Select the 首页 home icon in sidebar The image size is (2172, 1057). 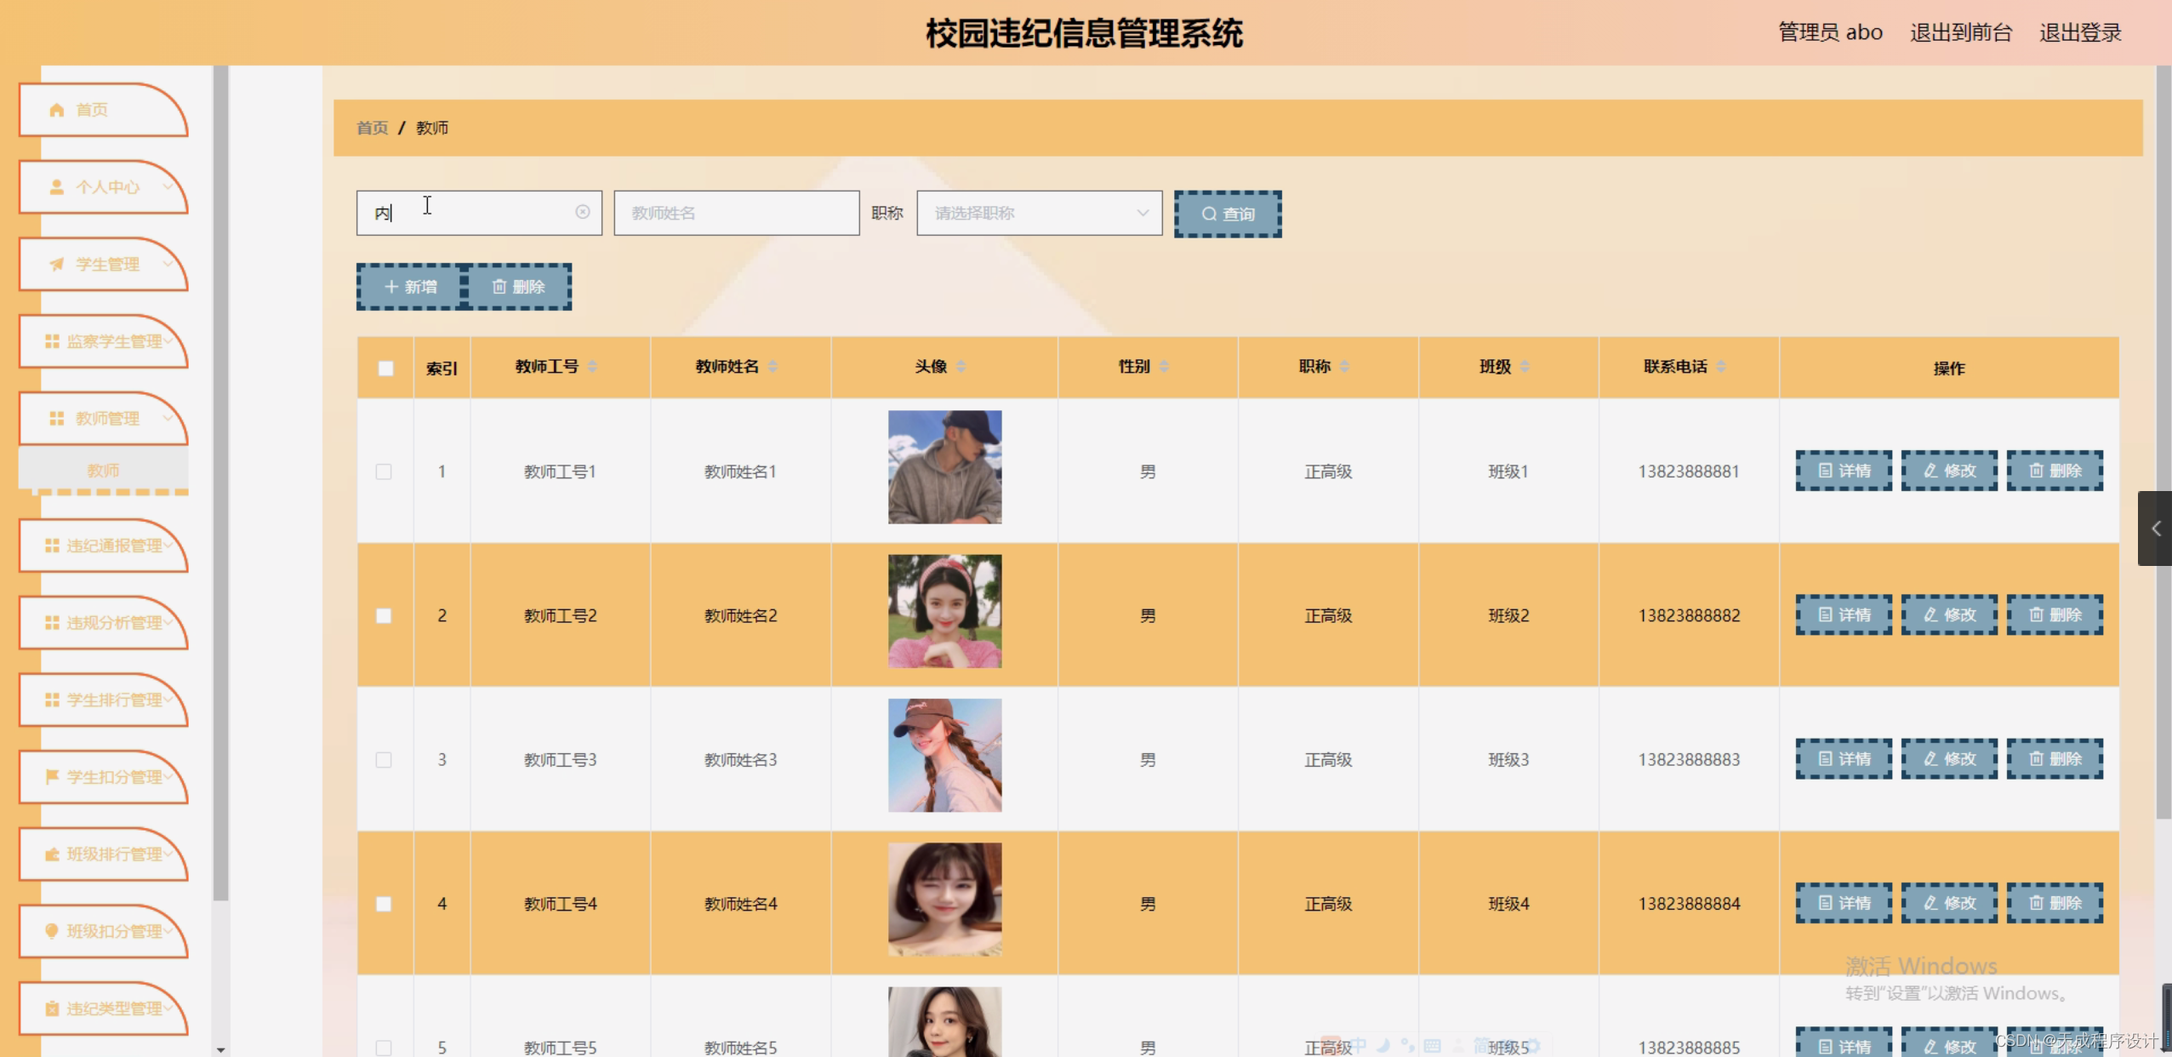click(56, 109)
